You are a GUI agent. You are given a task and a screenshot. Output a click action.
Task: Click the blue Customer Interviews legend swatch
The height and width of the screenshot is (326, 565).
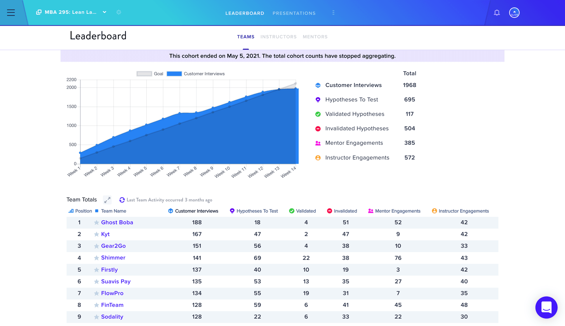tap(174, 73)
